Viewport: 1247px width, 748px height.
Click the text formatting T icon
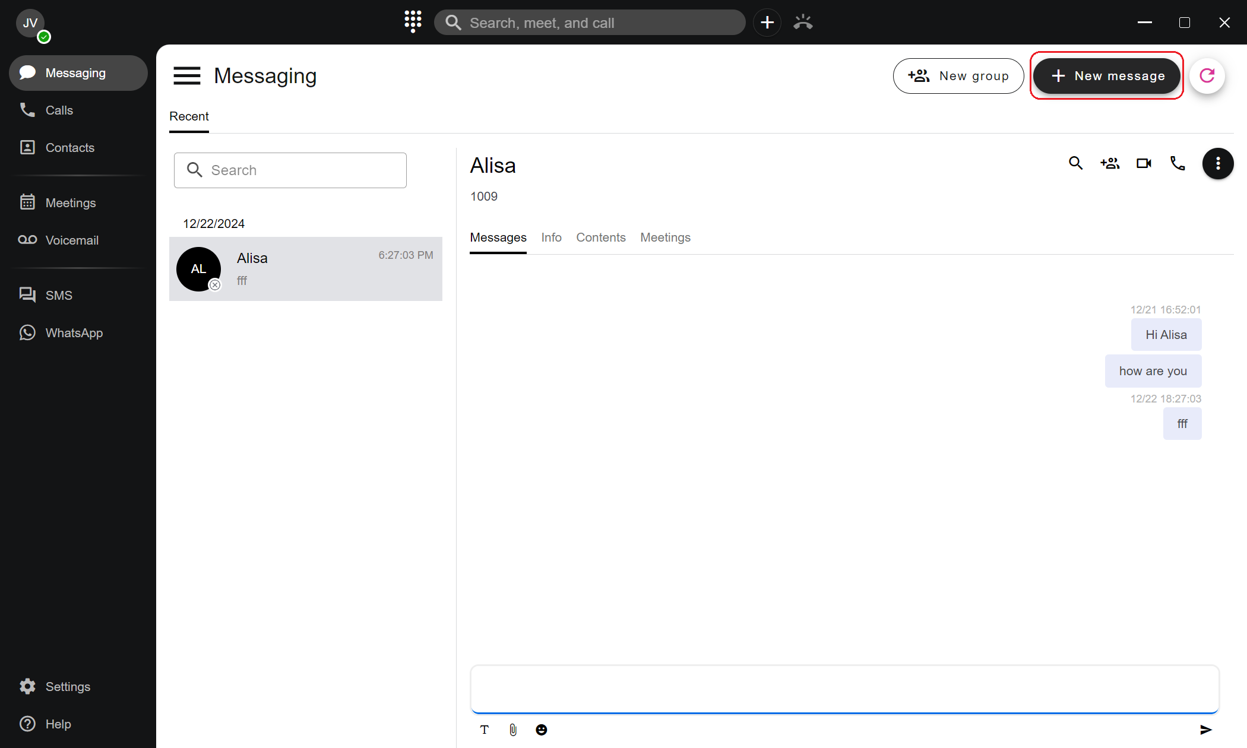[x=485, y=730]
